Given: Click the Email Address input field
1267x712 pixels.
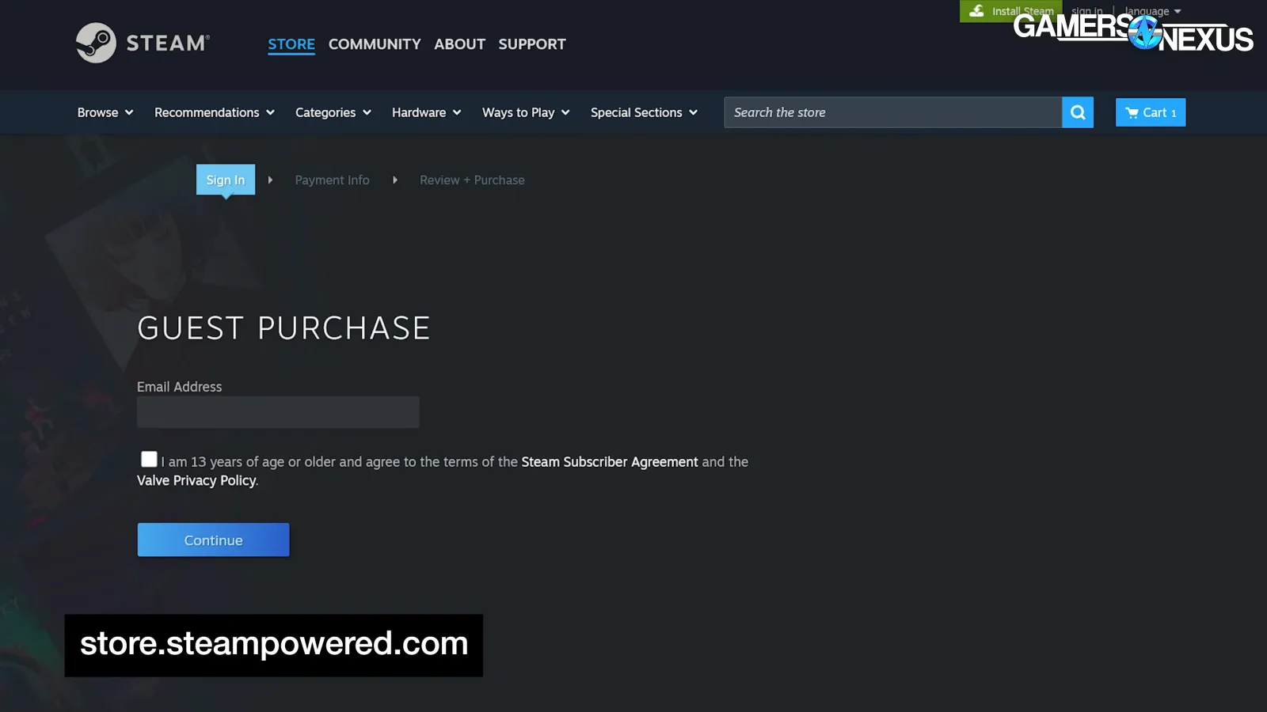Looking at the screenshot, I should pos(278,412).
